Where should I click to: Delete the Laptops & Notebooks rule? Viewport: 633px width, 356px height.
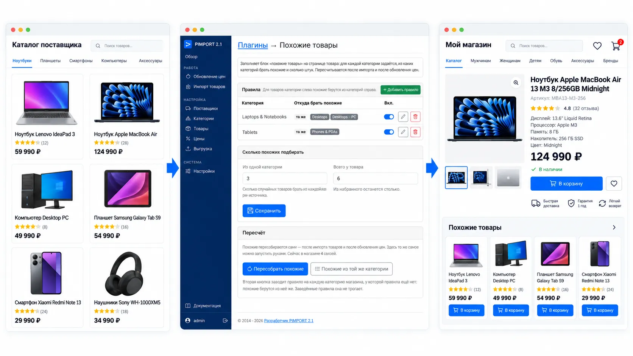pyautogui.click(x=415, y=117)
